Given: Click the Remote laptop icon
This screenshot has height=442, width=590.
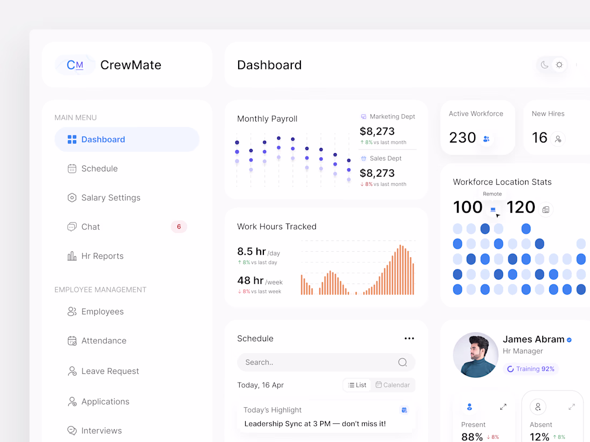Looking at the screenshot, I should coord(493,209).
